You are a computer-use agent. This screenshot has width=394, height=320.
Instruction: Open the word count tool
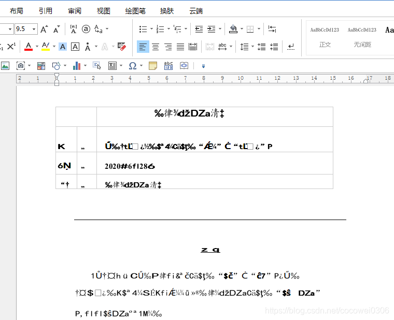[x=168, y=66]
